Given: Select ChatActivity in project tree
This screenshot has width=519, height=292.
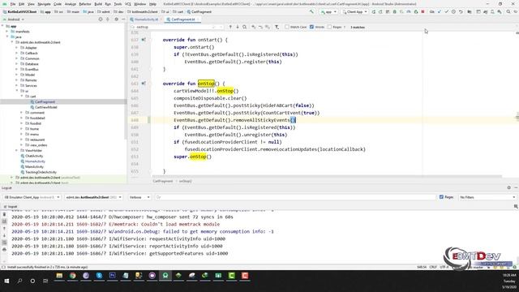Looking at the screenshot, I should pyautogui.click(x=34, y=156).
